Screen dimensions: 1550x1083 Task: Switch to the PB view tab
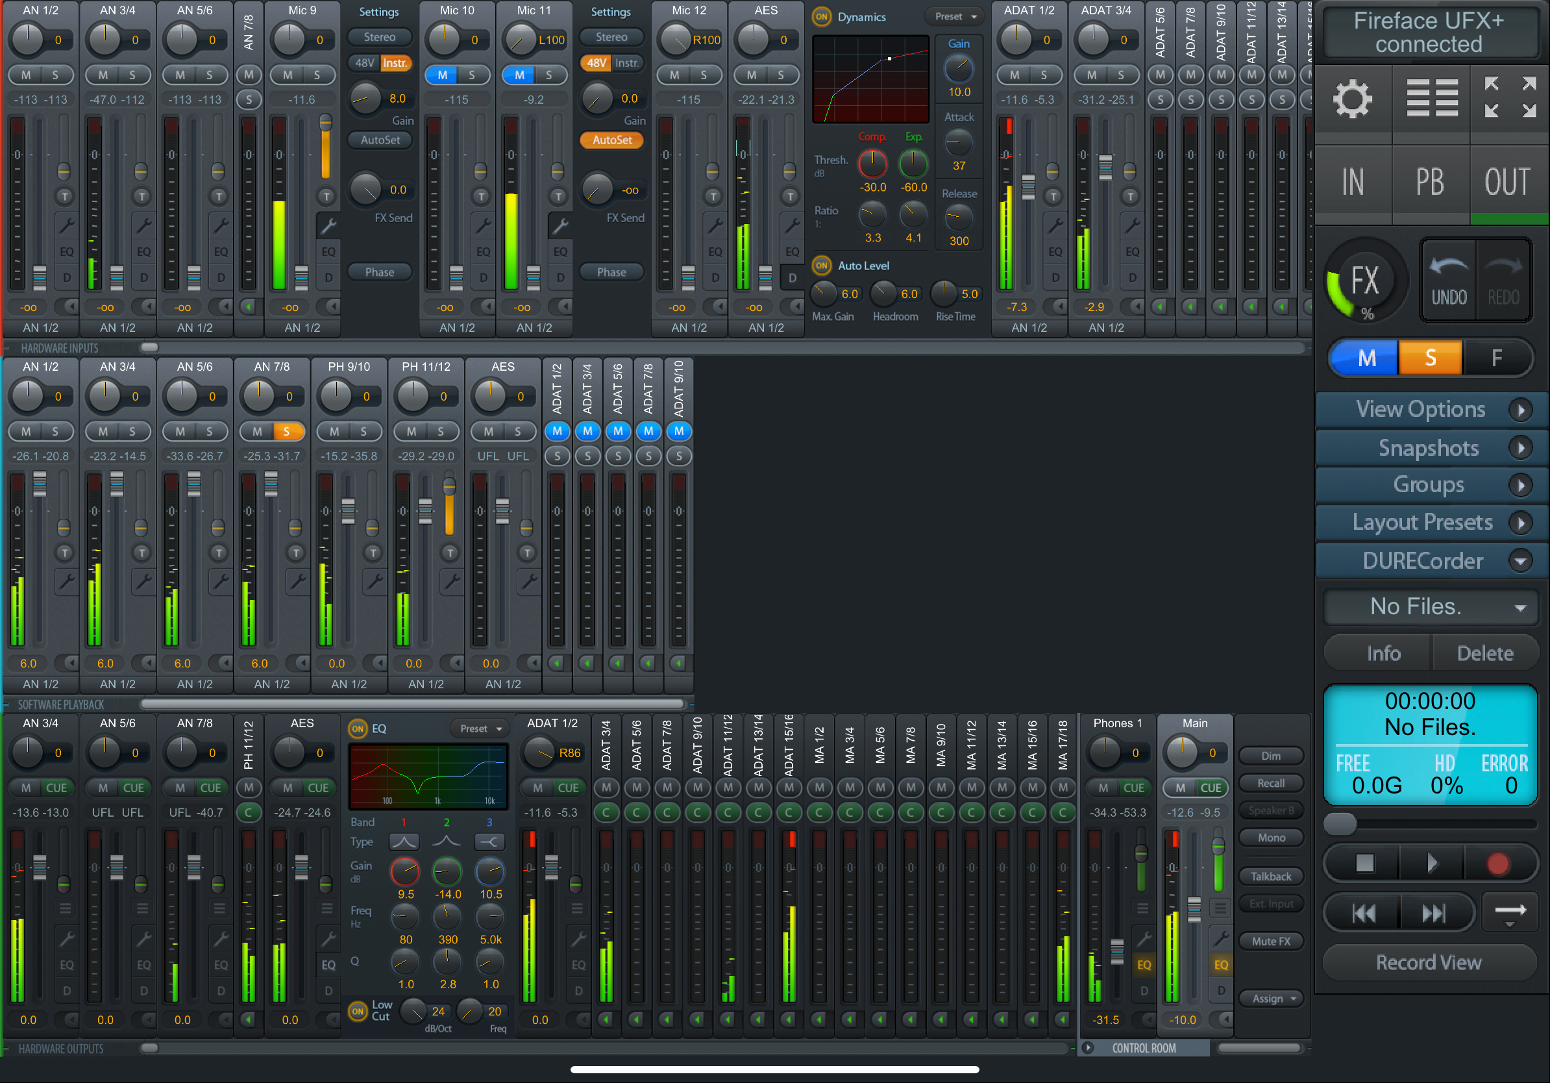1431,182
